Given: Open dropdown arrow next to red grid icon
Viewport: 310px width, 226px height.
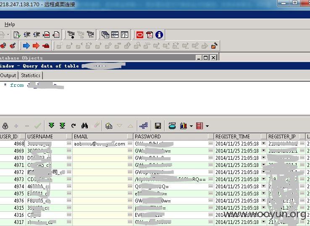Looking at the screenshot, I should [x=207, y=126].
